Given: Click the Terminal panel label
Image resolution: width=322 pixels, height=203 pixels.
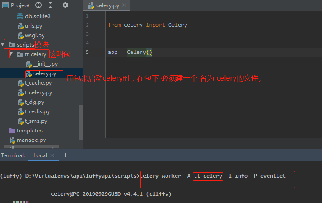Looking at the screenshot, I should point(13,155).
